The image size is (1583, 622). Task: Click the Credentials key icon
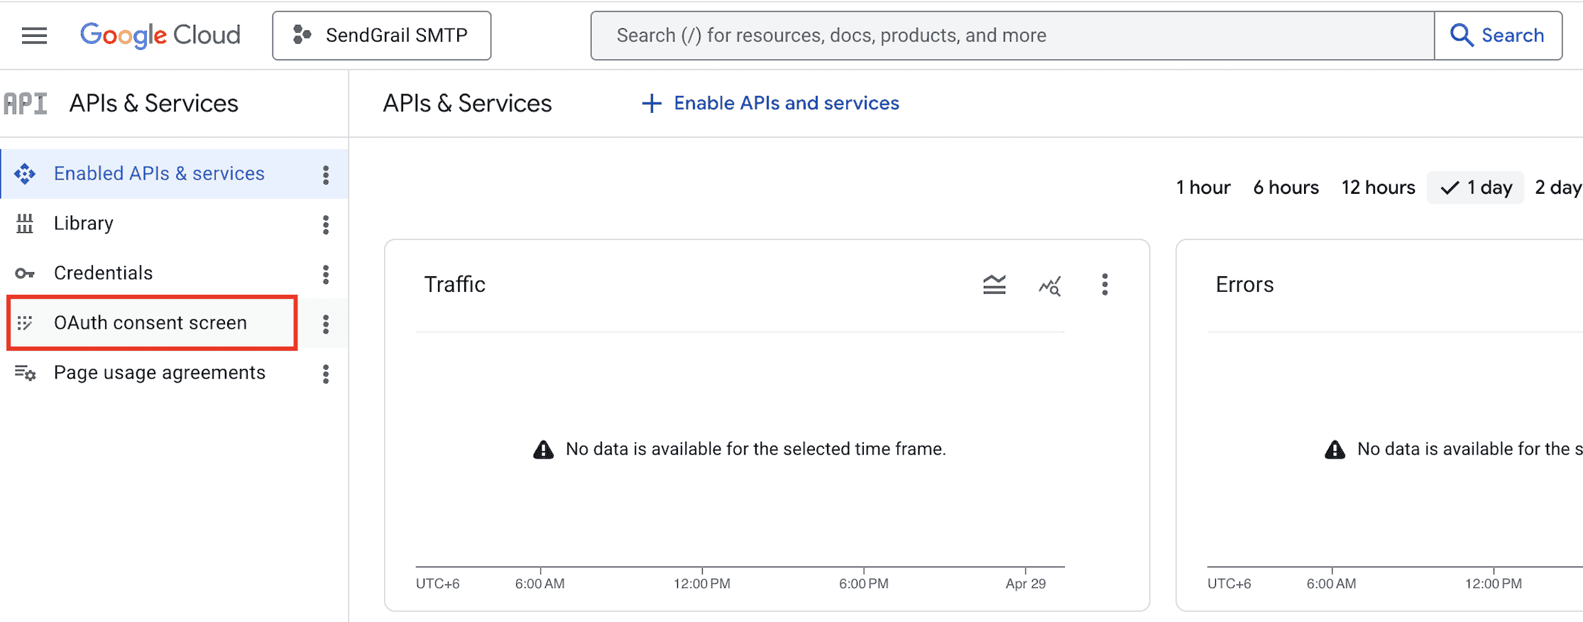[25, 273]
